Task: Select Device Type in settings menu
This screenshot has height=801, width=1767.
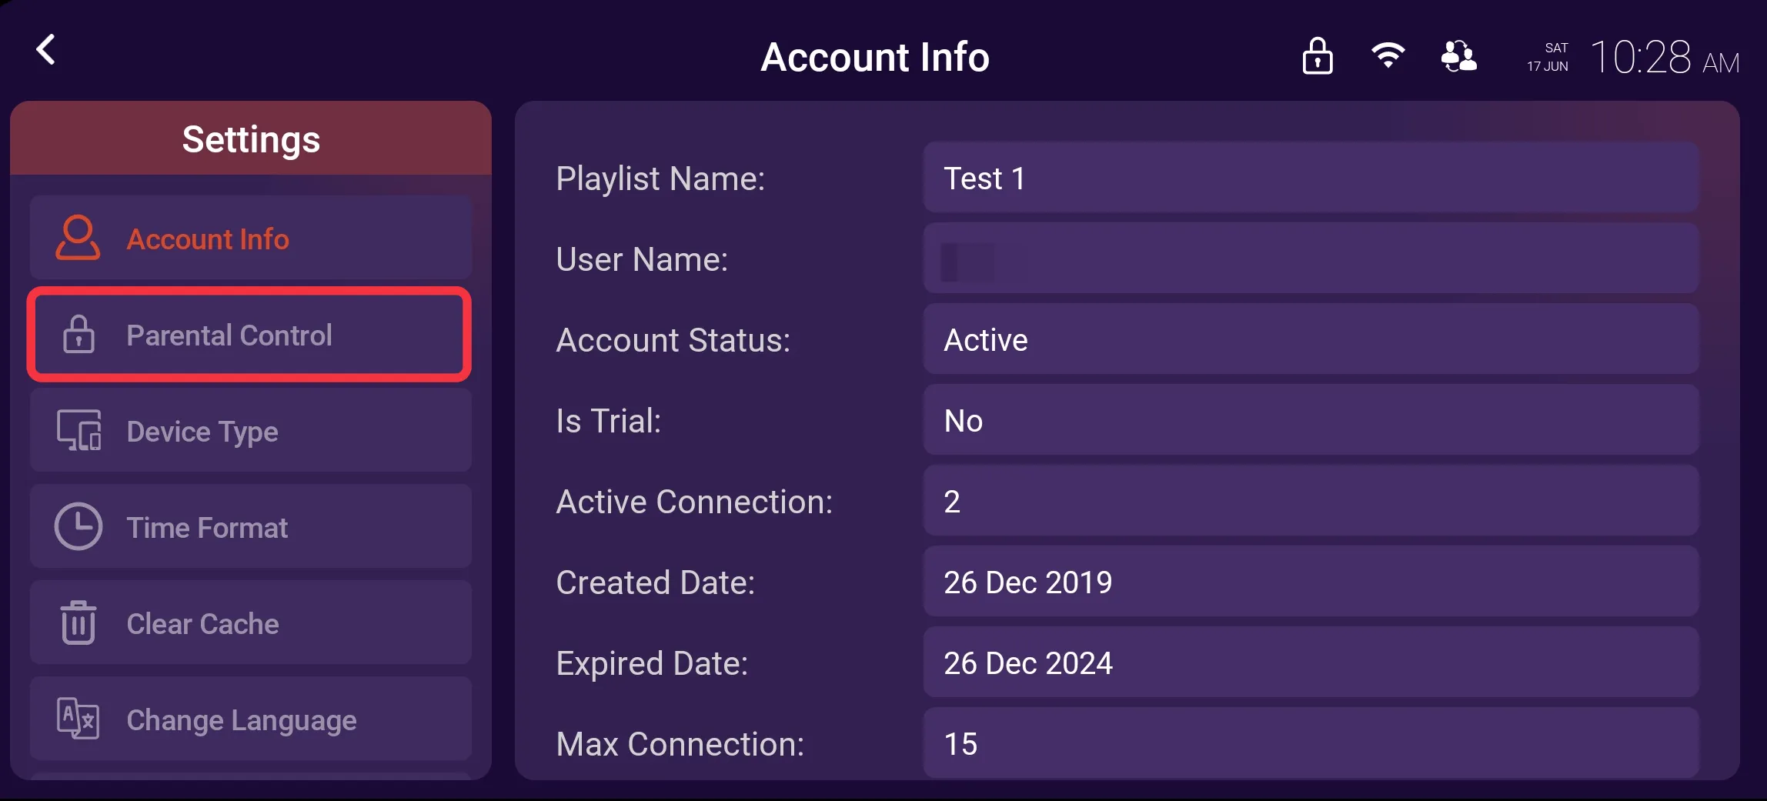Action: [x=202, y=432]
